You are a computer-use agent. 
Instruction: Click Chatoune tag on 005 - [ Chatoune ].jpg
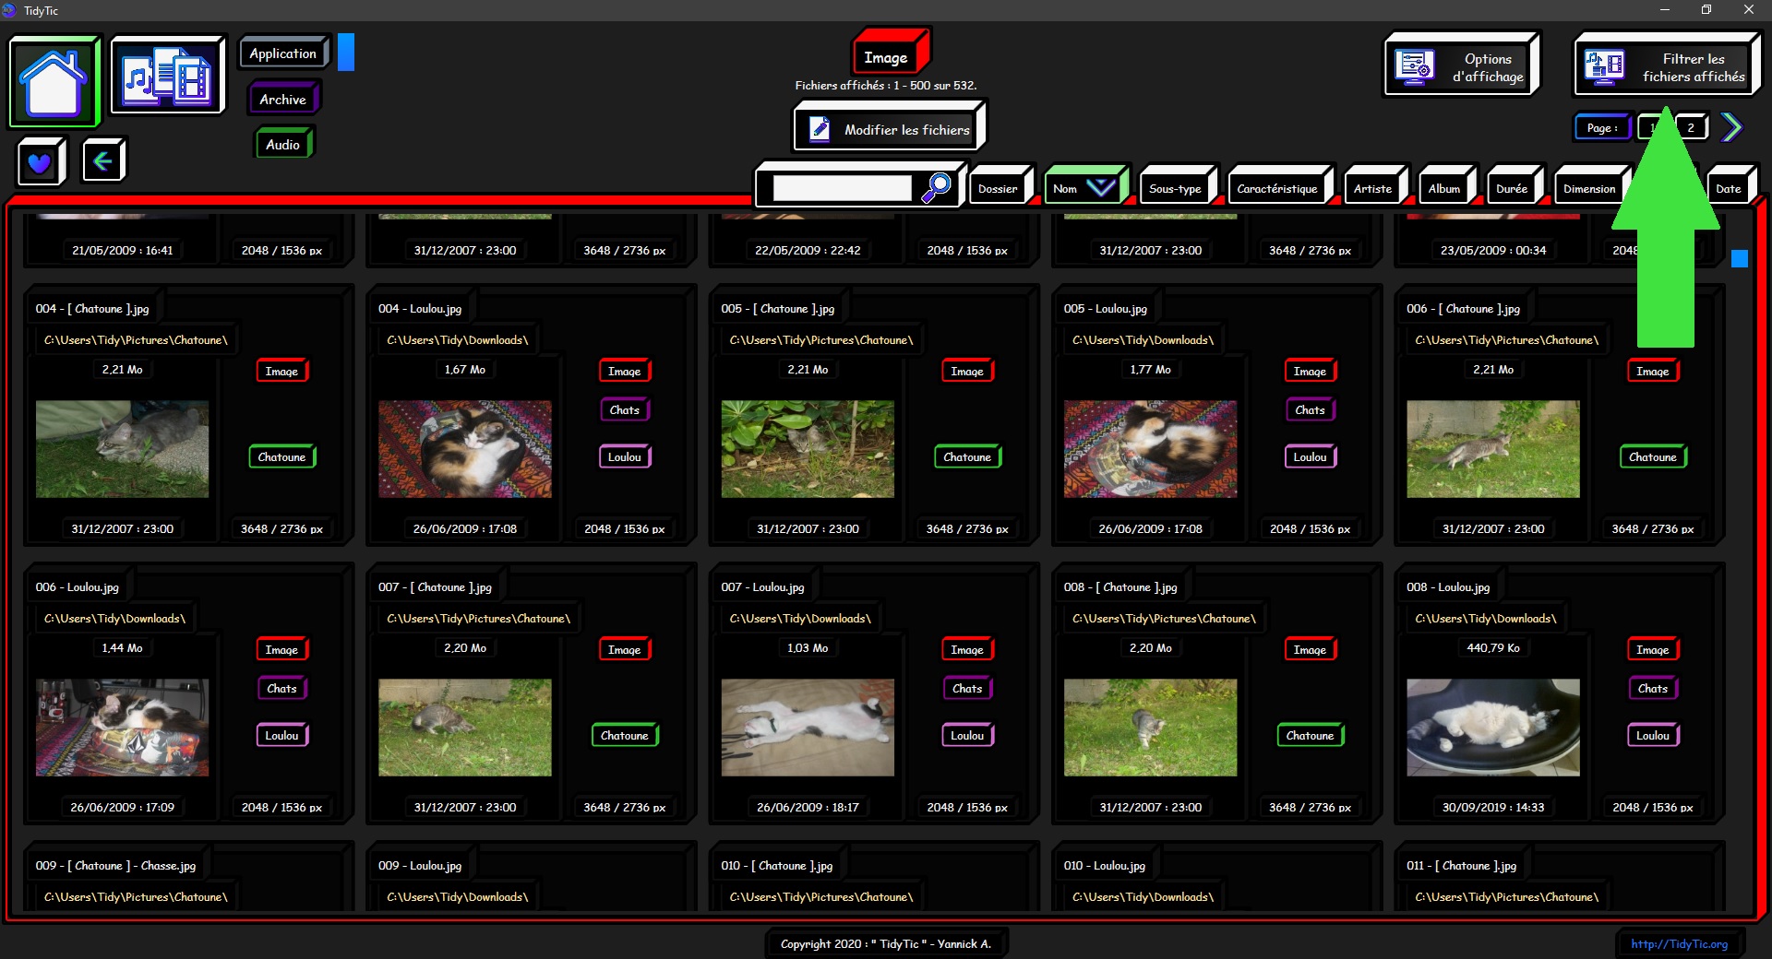[967, 456]
